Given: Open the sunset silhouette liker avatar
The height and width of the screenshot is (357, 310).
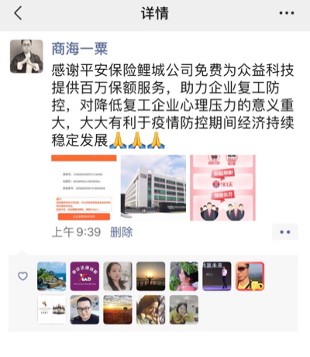Looking at the screenshot, I should pyautogui.click(x=151, y=276).
